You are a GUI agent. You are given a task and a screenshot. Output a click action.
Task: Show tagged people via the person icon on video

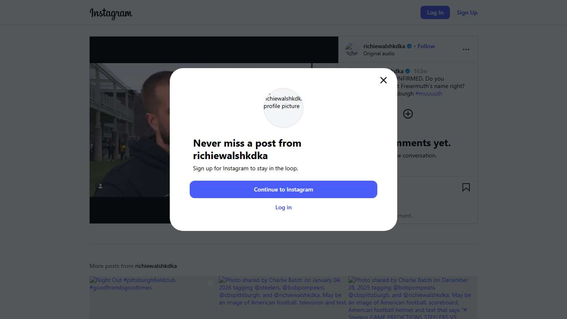[100, 186]
